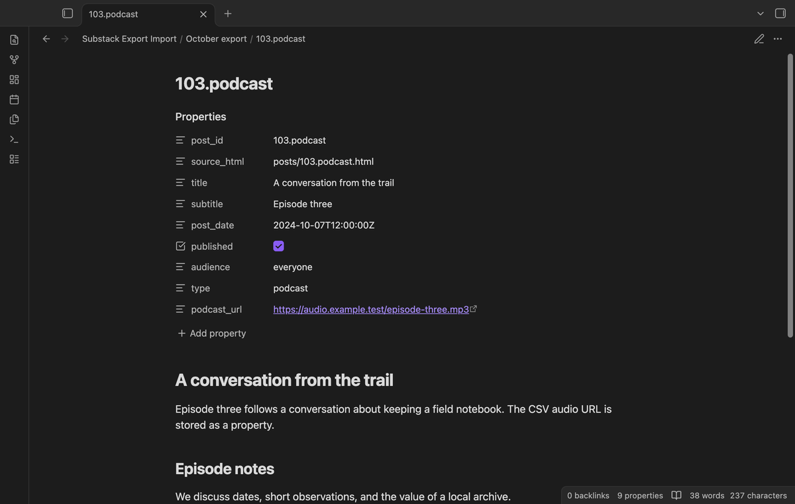The image size is (795, 504).
Task: Show 0 backlinks in status bar
Action: [588, 495]
